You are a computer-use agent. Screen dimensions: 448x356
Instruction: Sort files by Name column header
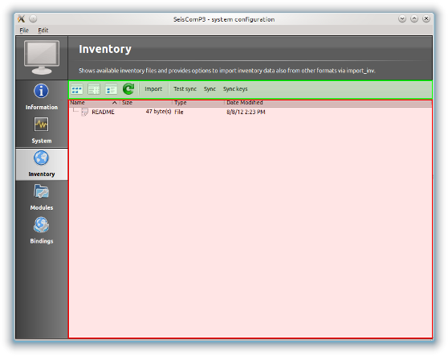tap(95, 102)
